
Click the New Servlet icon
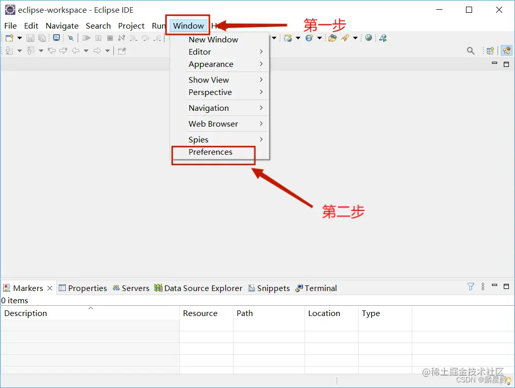[309, 38]
